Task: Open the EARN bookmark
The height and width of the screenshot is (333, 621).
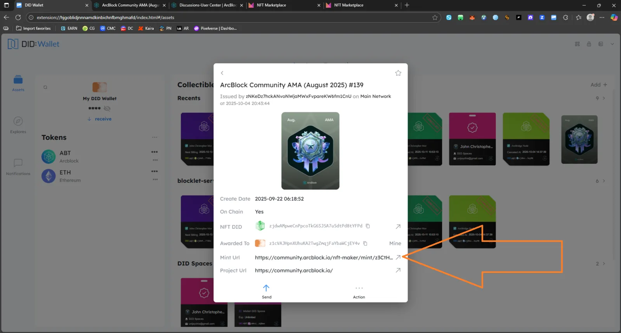Action: tap(69, 28)
